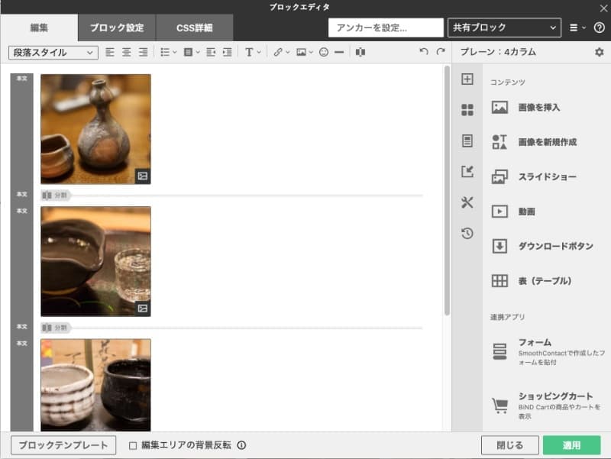
Task: Open the help question mark icon
Action: click(x=600, y=27)
